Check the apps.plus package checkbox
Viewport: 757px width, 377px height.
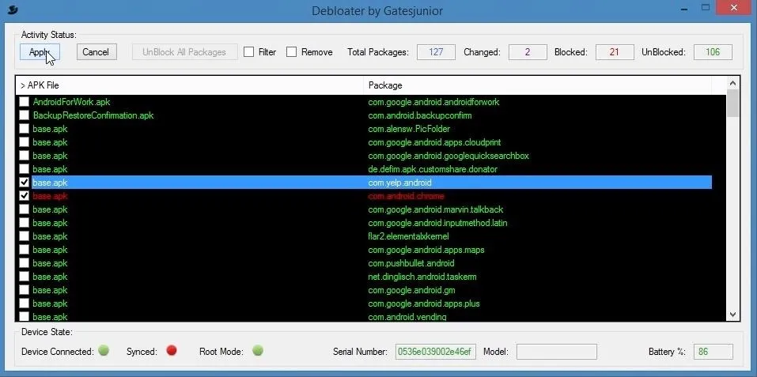[25, 303]
